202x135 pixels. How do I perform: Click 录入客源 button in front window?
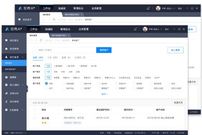[175, 50]
